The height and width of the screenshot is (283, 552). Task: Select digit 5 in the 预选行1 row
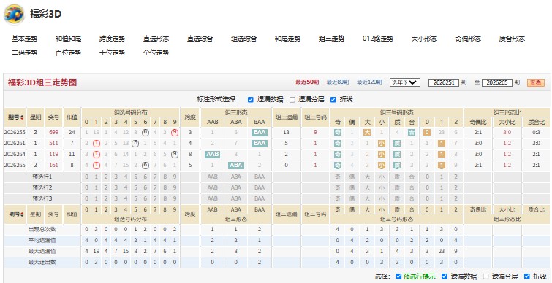pos(135,177)
